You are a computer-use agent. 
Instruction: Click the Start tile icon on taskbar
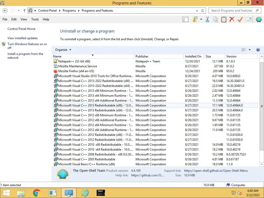click(x=101, y=193)
